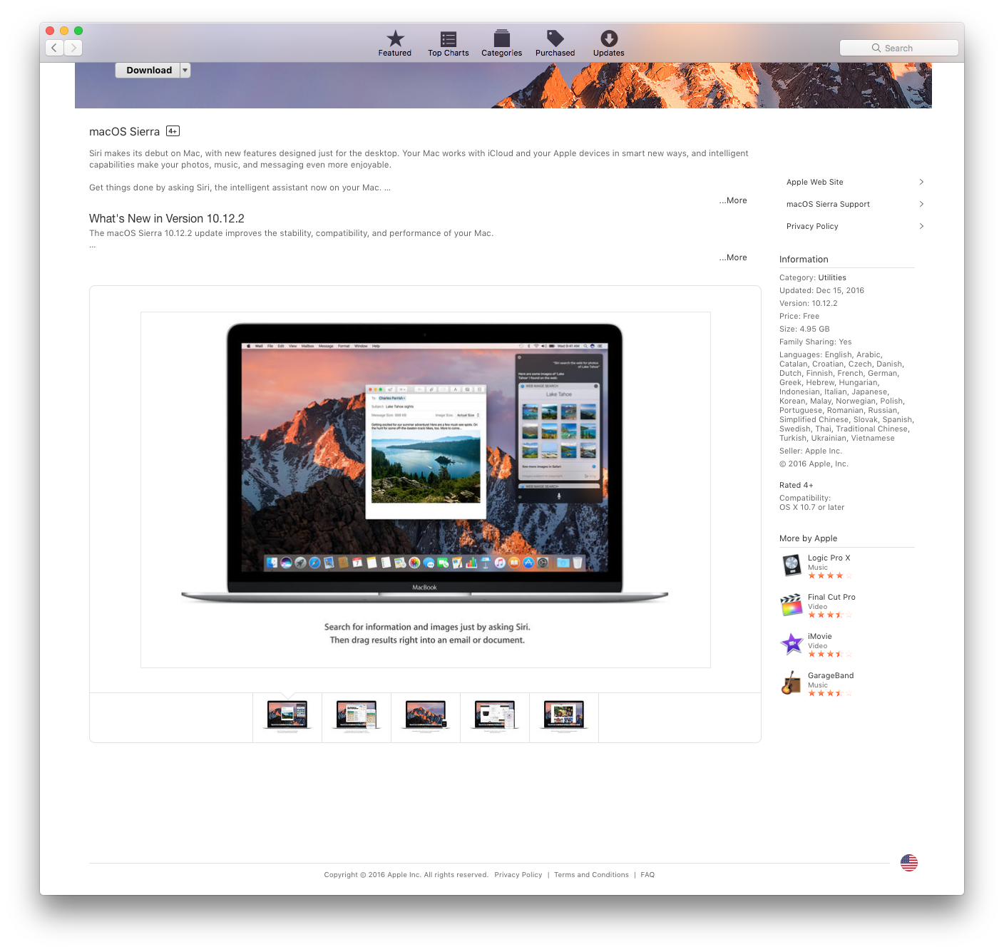Open the footer Privacy Policy link
The height and width of the screenshot is (952, 1004).
click(518, 875)
